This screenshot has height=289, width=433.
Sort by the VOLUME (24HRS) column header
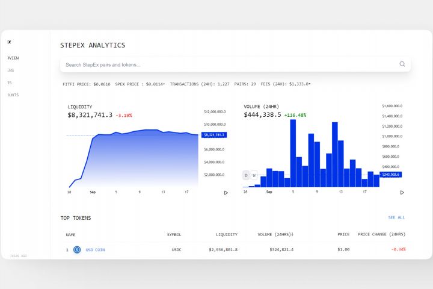(x=275, y=235)
